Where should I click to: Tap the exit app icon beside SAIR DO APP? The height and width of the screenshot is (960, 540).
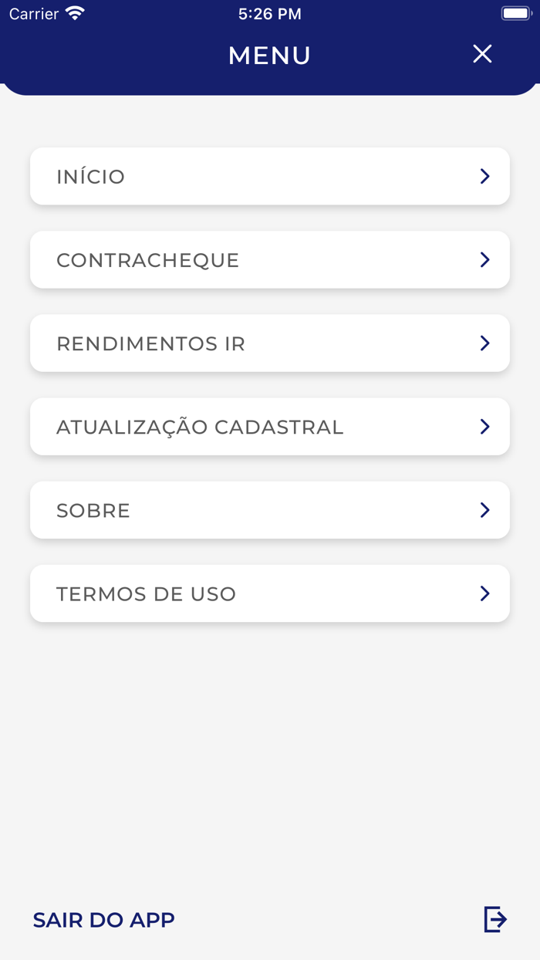point(494,919)
